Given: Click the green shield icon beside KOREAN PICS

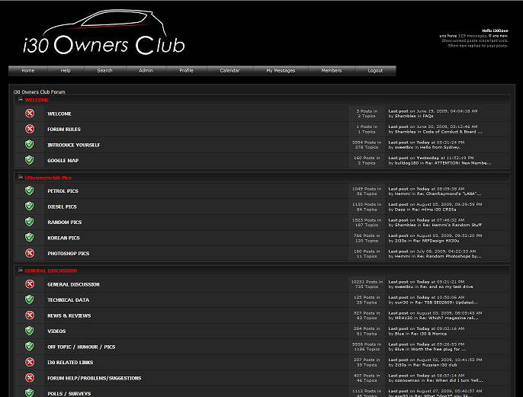Looking at the screenshot, I should [29, 237].
